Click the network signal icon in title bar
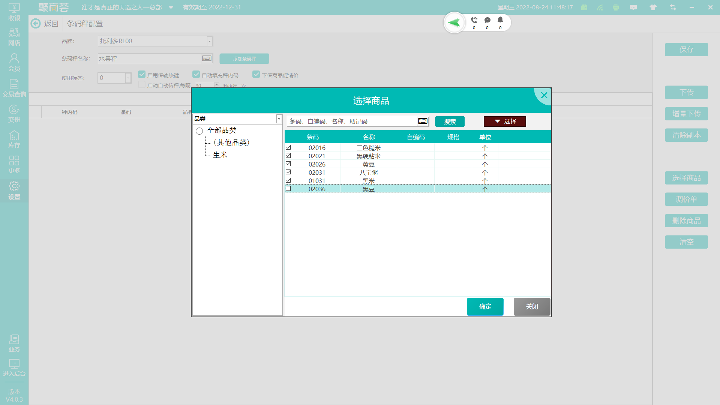720x405 pixels. 600,7
